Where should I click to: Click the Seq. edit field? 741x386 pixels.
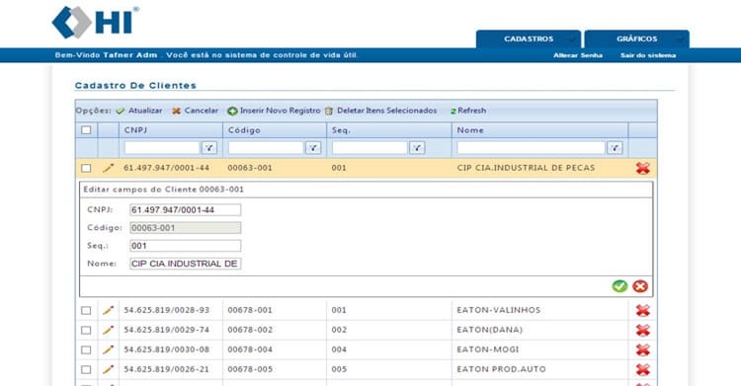click(x=186, y=246)
